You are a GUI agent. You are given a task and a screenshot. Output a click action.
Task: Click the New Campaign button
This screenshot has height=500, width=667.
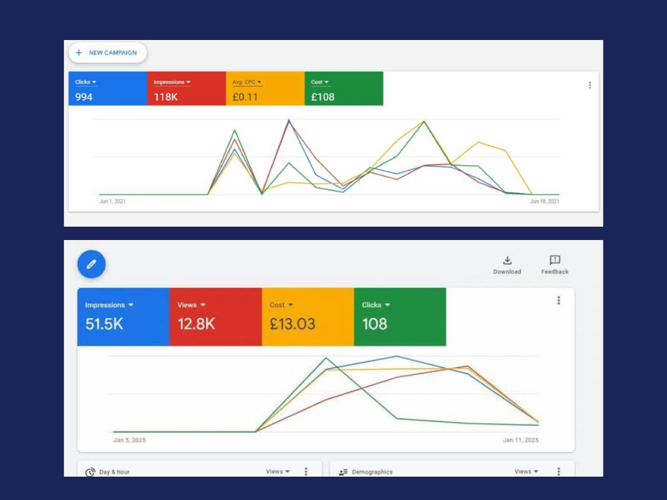(x=107, y=53)
